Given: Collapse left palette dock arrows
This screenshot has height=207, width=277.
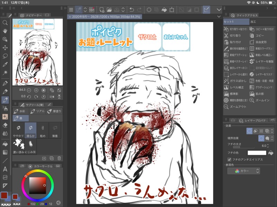Looking at the screenshot, I should point(2,8).
